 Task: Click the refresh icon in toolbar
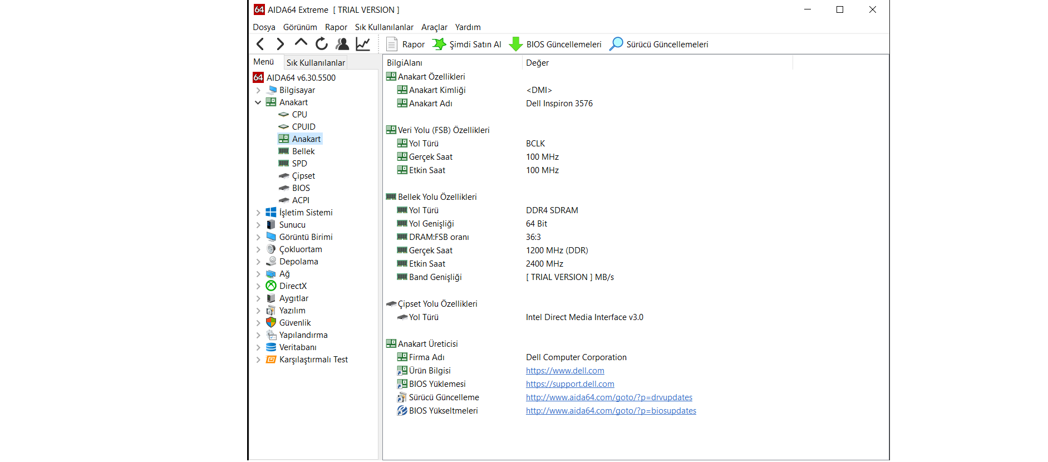tap(322, 44)
